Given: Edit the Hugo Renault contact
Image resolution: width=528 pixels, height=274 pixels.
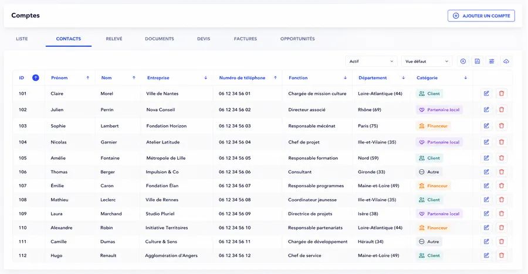Looking at the screenshot, I should point(486,255).
